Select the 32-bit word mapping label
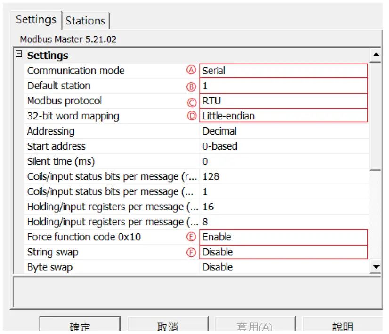Viewport: 389px width, 334px height. pos(73,116)
